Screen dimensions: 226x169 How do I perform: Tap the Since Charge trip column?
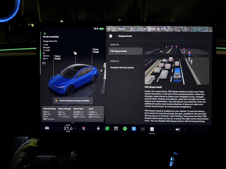(65, 113)
